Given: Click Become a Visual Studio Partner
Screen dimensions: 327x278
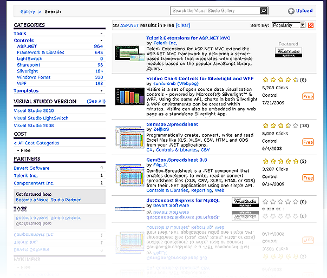Looking at the screenshot, I should [48, 200].
